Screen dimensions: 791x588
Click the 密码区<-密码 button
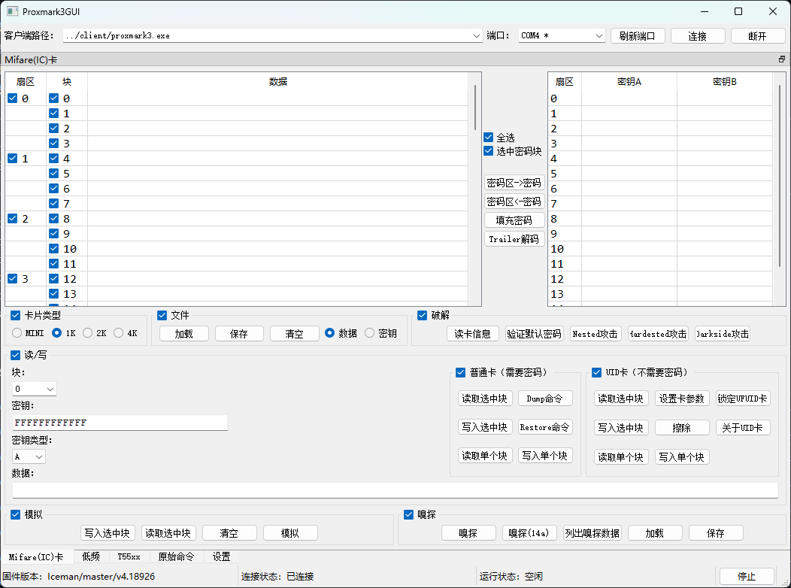[514, 202]
